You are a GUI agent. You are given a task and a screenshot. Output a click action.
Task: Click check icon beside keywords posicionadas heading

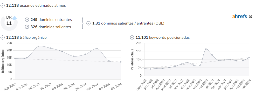point(132,37)
